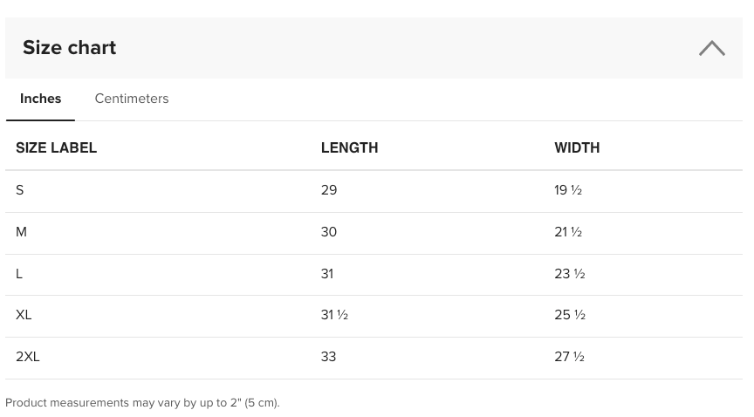Click the width value 27 ½
The width and height of the screenshot is (754, 417).
(569, 357)
